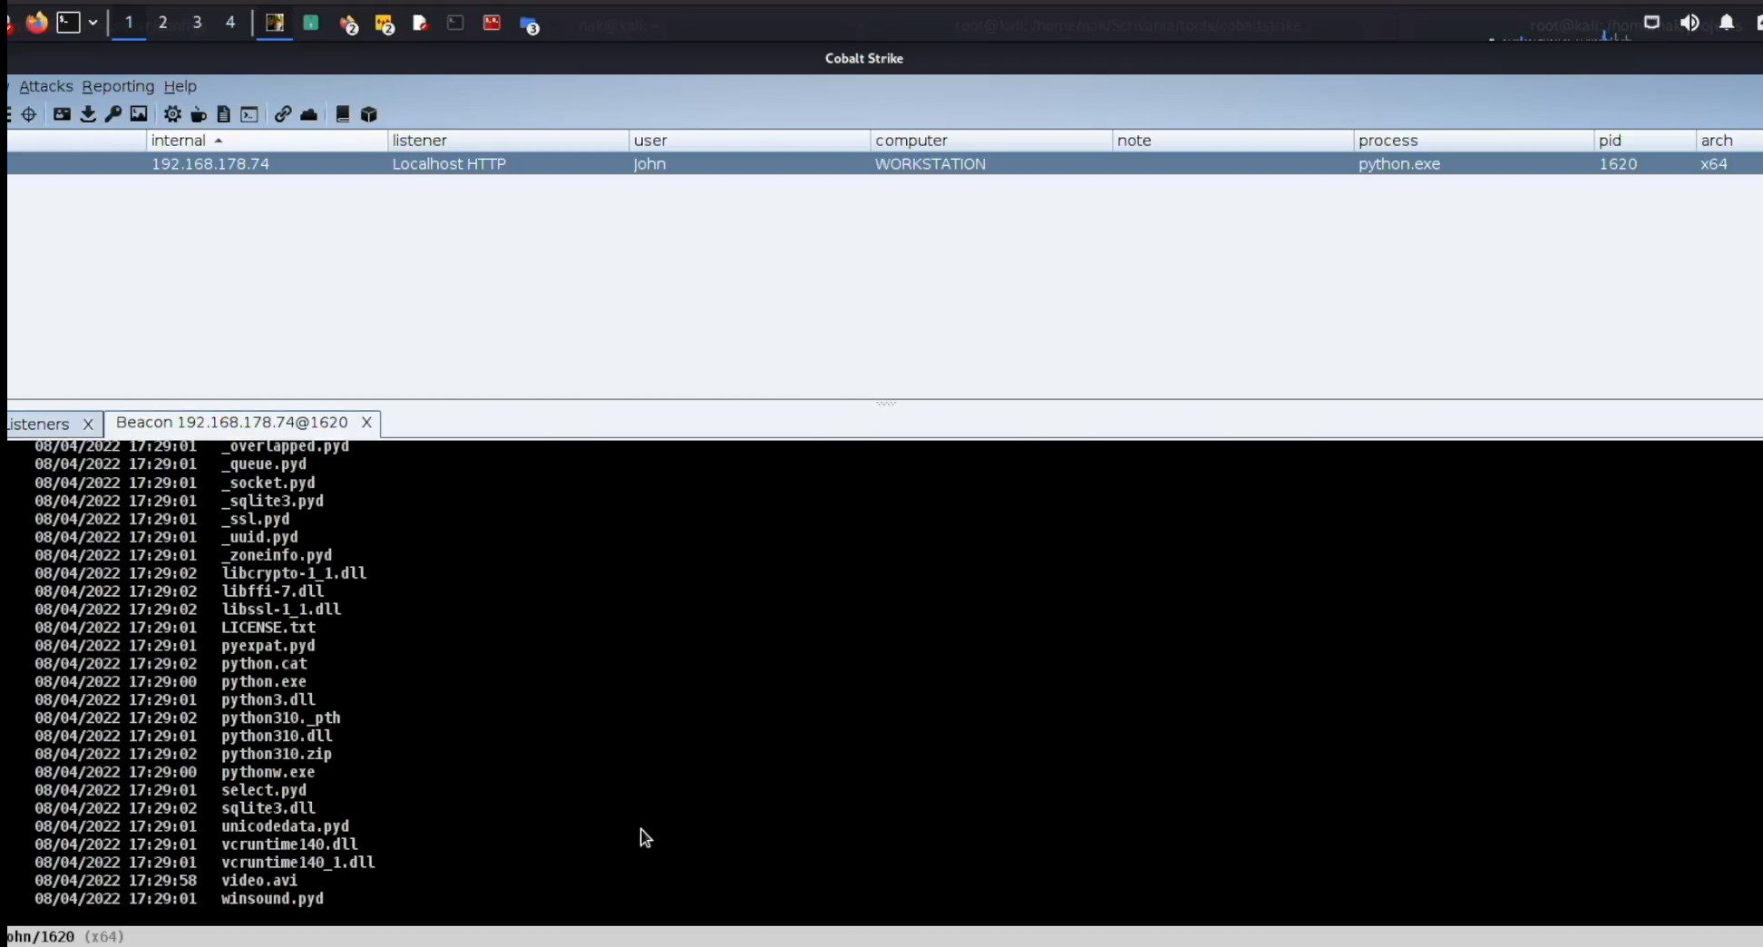
Task: Sort by the internal column header
Action: (267, 141)
